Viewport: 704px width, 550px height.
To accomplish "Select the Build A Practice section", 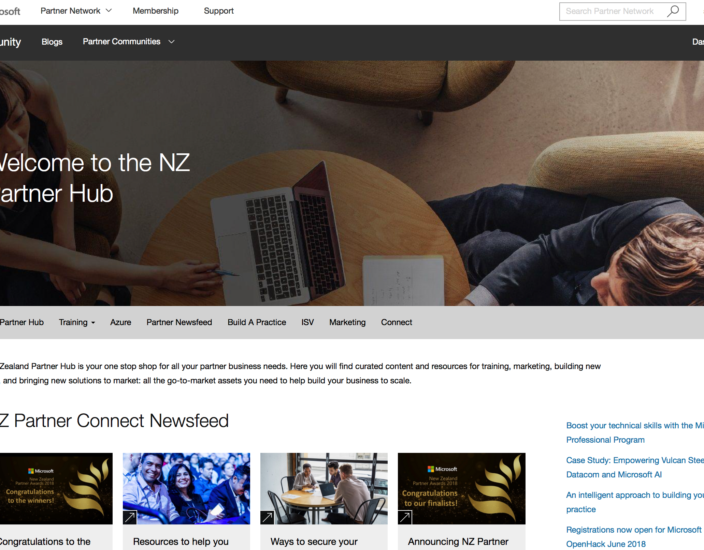I will pyautogui.click(x=257, y=322).
